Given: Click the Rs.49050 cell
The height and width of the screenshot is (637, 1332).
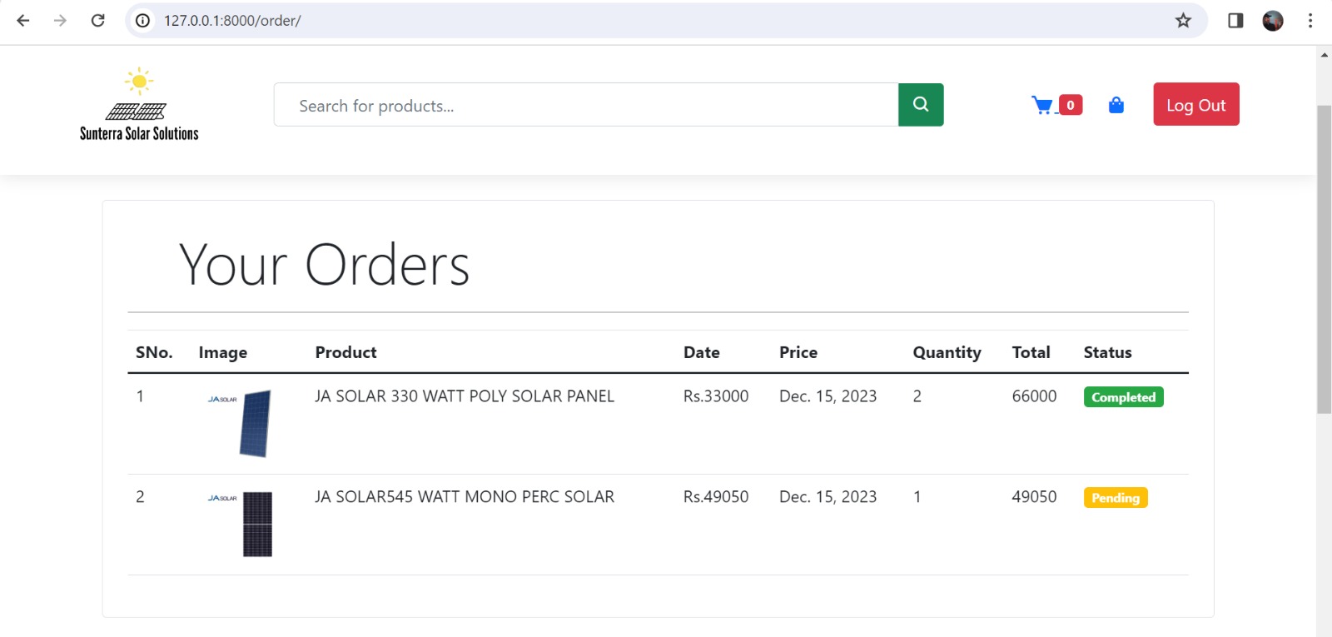Looking at the screenshot, I should pyautogui.click(x=716, y=497).
